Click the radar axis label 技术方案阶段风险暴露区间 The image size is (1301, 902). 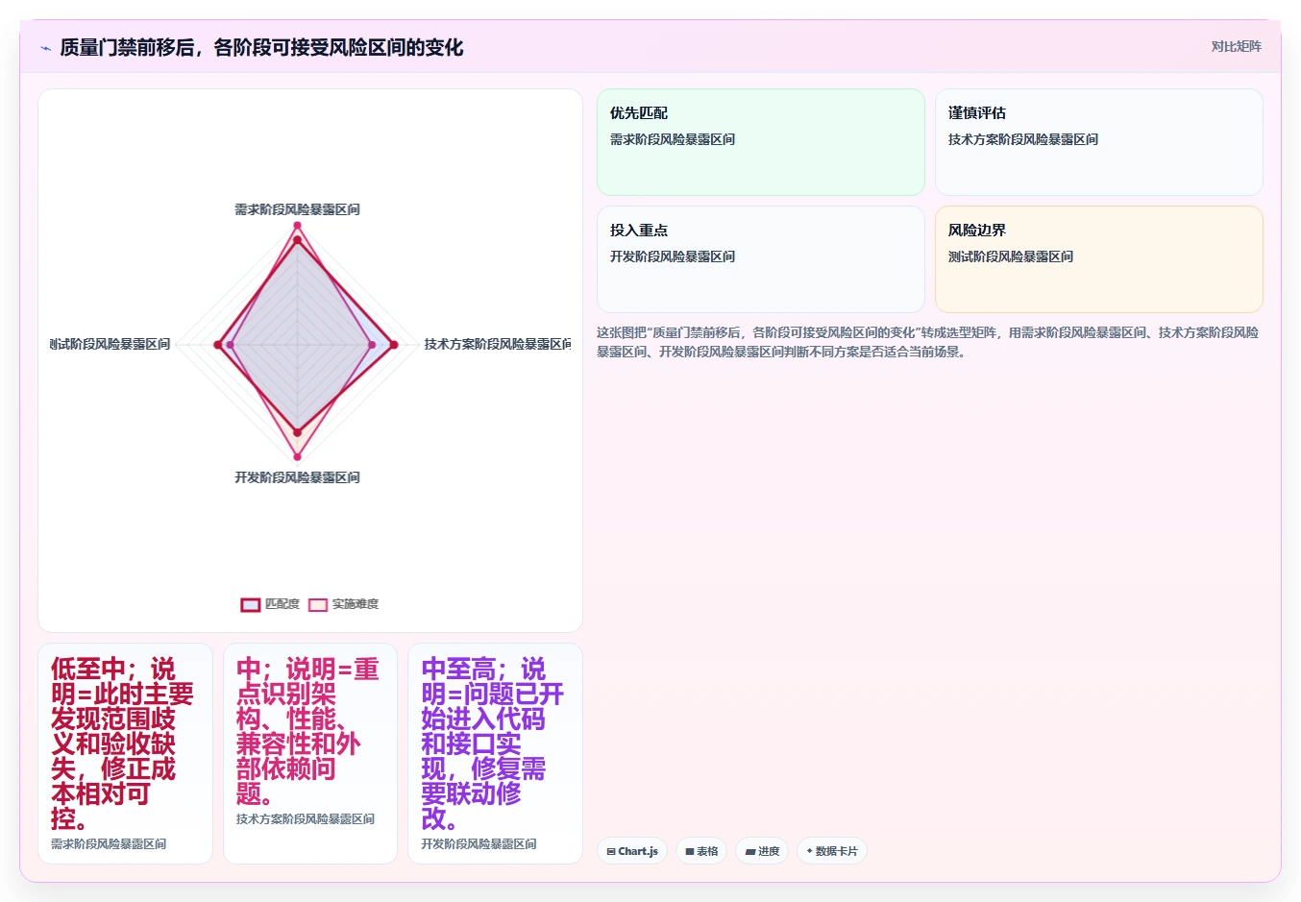tap(498, 344)
